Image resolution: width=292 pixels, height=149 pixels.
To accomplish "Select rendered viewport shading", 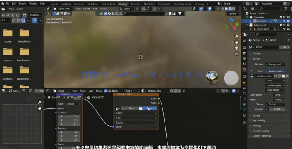I will pos(234,9).
